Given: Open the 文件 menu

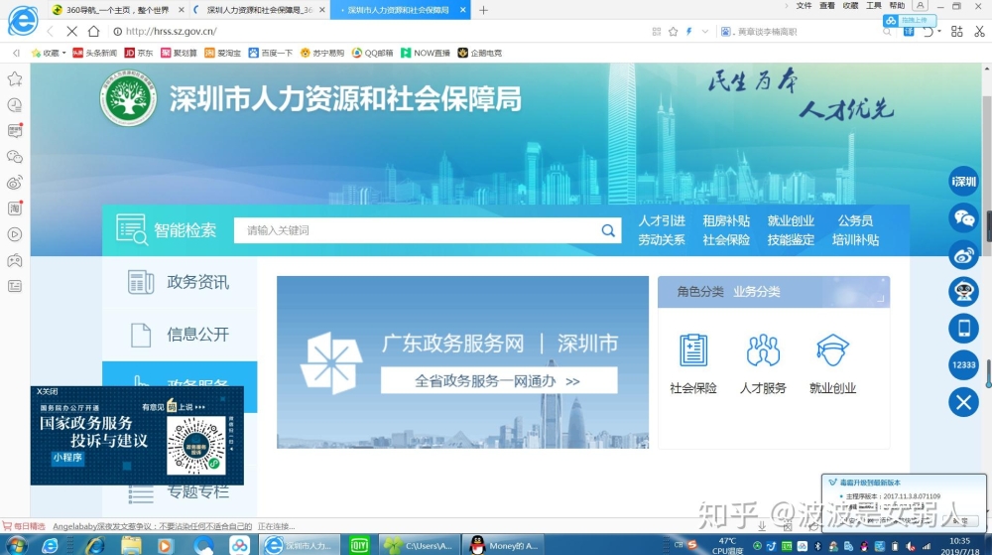Looking at the screenshot, I should click(804, 6).
